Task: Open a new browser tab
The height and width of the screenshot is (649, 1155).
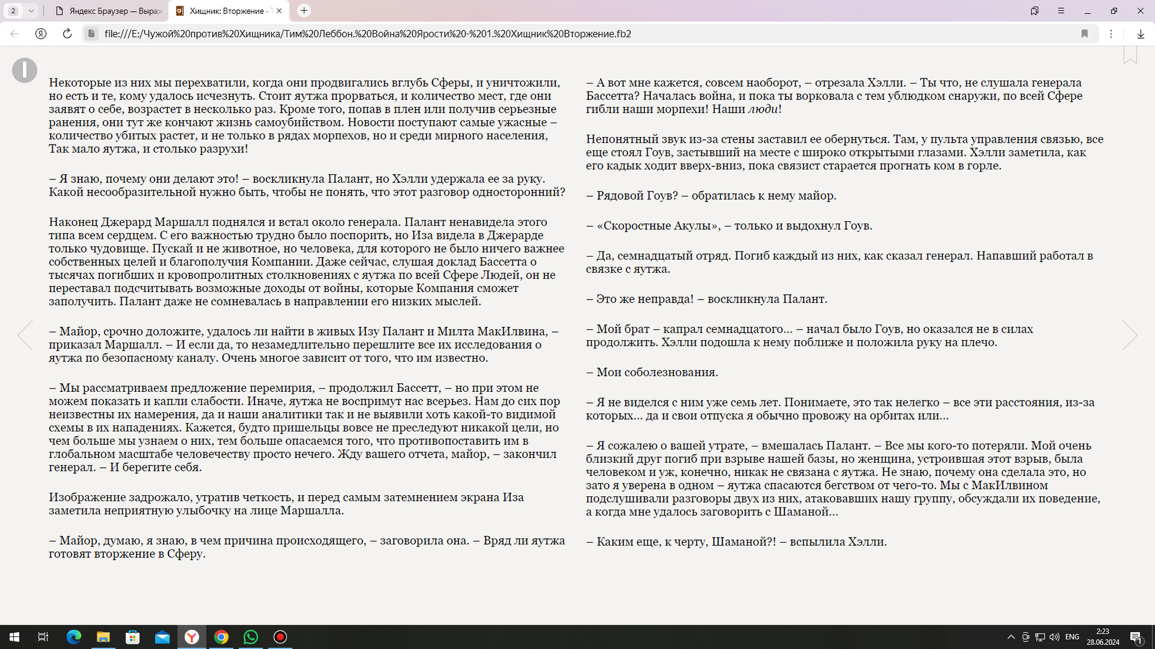Action: 304,11
